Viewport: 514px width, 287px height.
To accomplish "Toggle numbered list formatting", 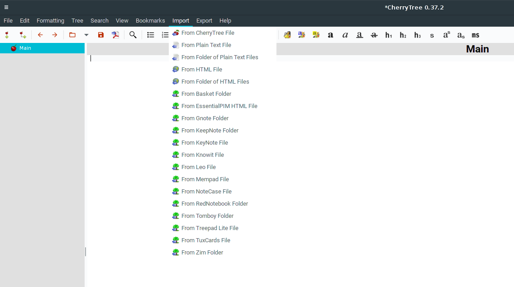I will click(x=165, y=35).
